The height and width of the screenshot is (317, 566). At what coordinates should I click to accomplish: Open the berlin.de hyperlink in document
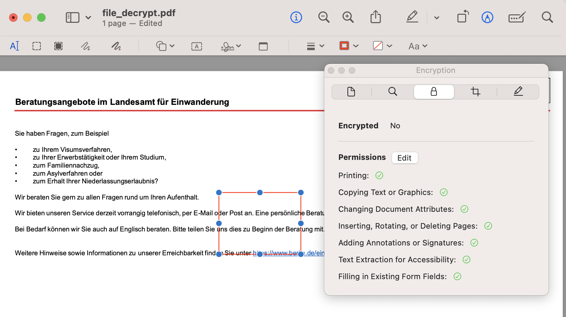click(289, 253)
